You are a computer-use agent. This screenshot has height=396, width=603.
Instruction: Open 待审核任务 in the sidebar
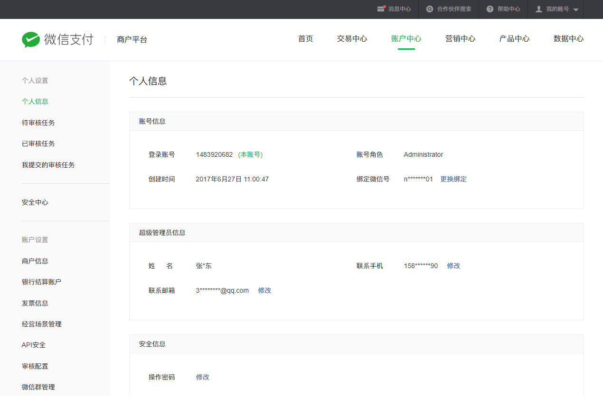38,123
